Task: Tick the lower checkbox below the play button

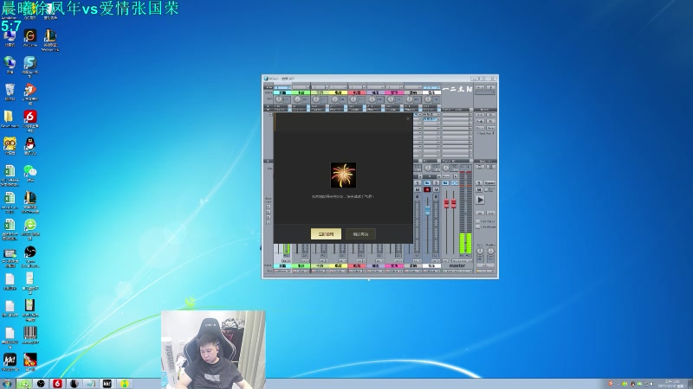Action: pyautogui.click(x=478, y=226)
